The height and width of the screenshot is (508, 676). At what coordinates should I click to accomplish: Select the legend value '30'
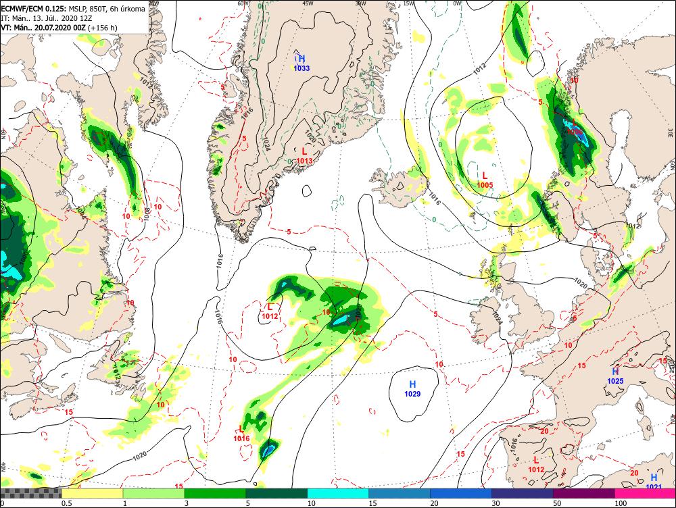point(496,503)
